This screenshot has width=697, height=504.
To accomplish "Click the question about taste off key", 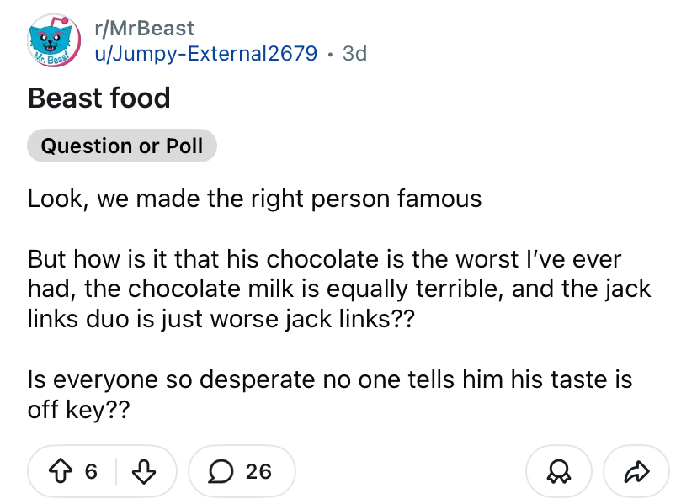I will click(x=330, y=395).
